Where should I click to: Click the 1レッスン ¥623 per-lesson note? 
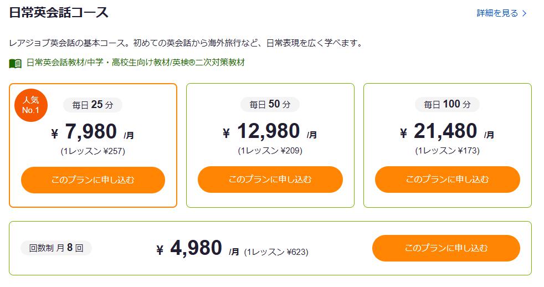(276, 252)
